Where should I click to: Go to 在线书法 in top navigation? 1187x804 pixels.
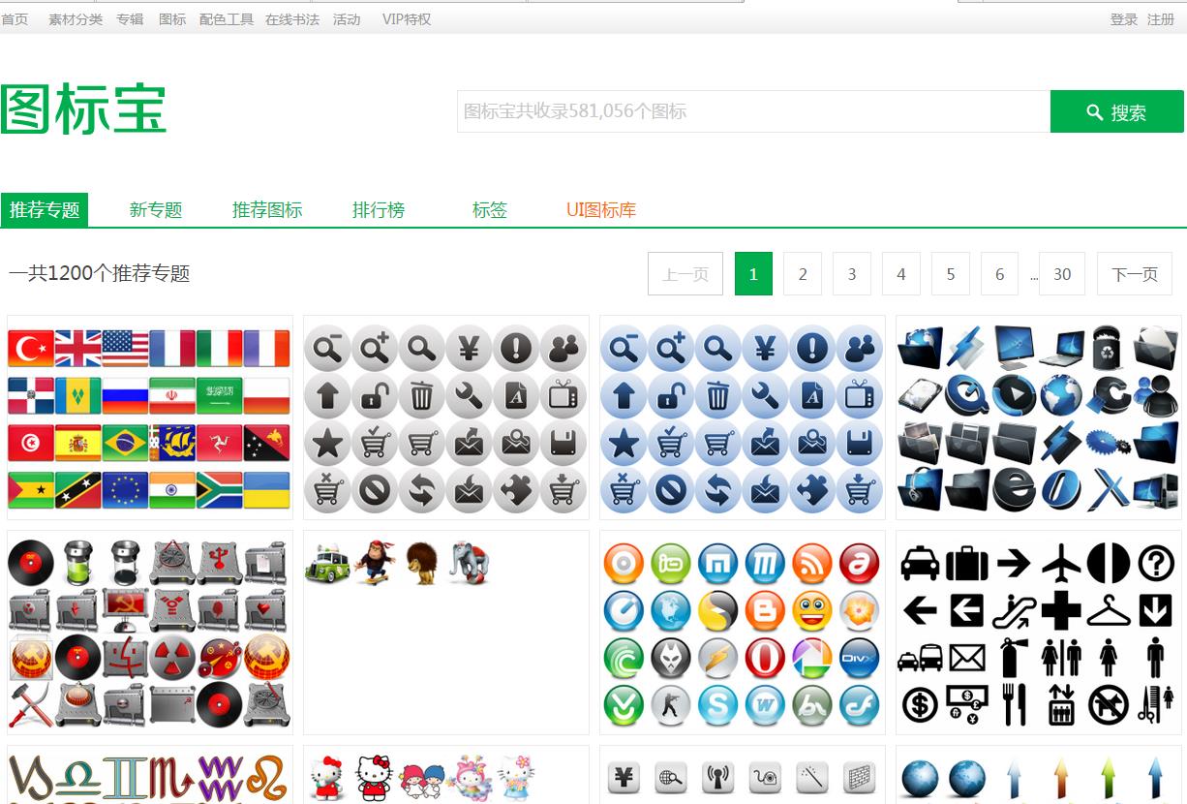[292, 19]
